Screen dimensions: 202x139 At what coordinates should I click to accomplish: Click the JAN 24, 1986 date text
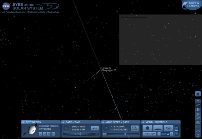tap(78, 127)
